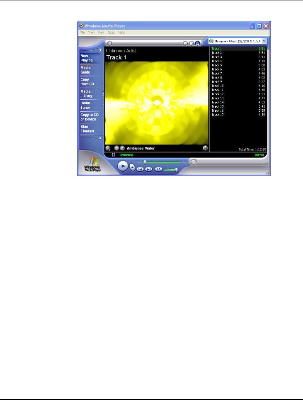The width and height of the screenshot is (303, 400).
Task: Go to Copy to CD or Device
Action: [90, 117]
